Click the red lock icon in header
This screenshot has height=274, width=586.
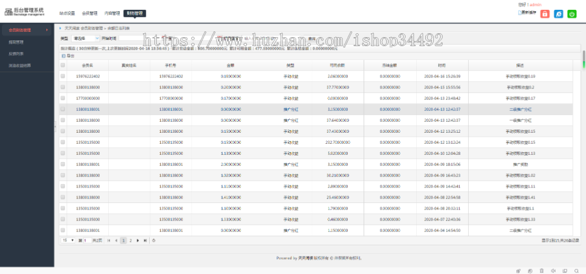click(x=545, y=14)
